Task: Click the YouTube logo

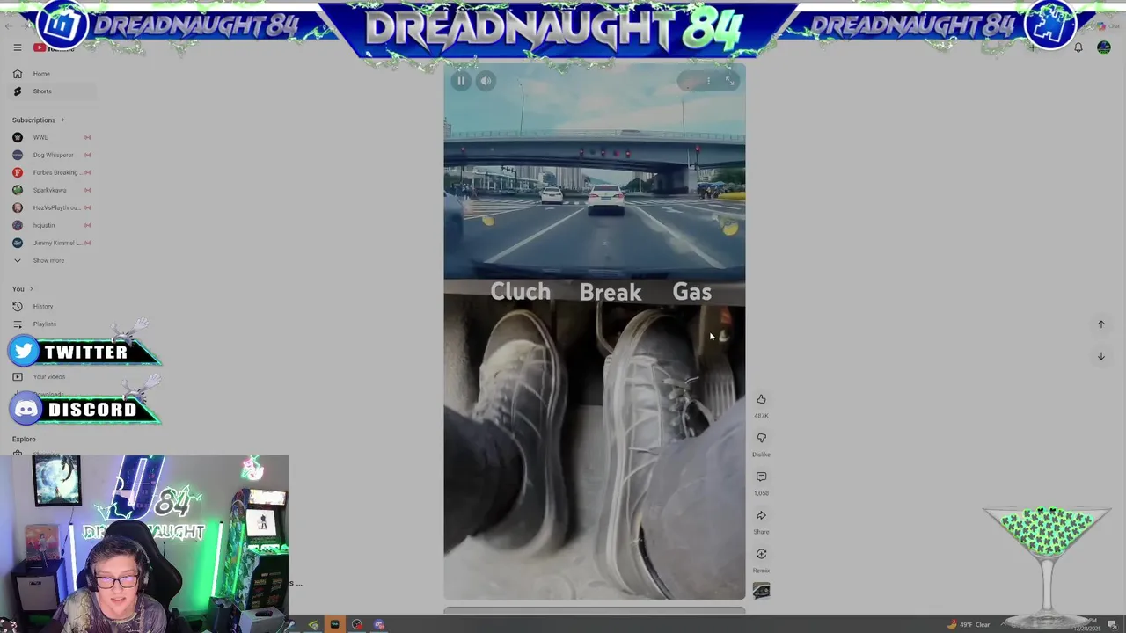Action: [x=54, y=47]
